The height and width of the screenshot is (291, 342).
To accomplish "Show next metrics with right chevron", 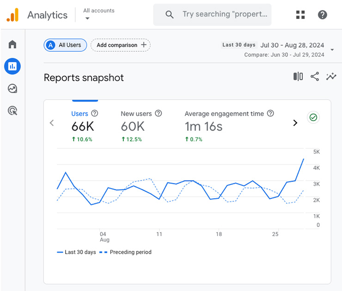I will [x=295, y=123].
